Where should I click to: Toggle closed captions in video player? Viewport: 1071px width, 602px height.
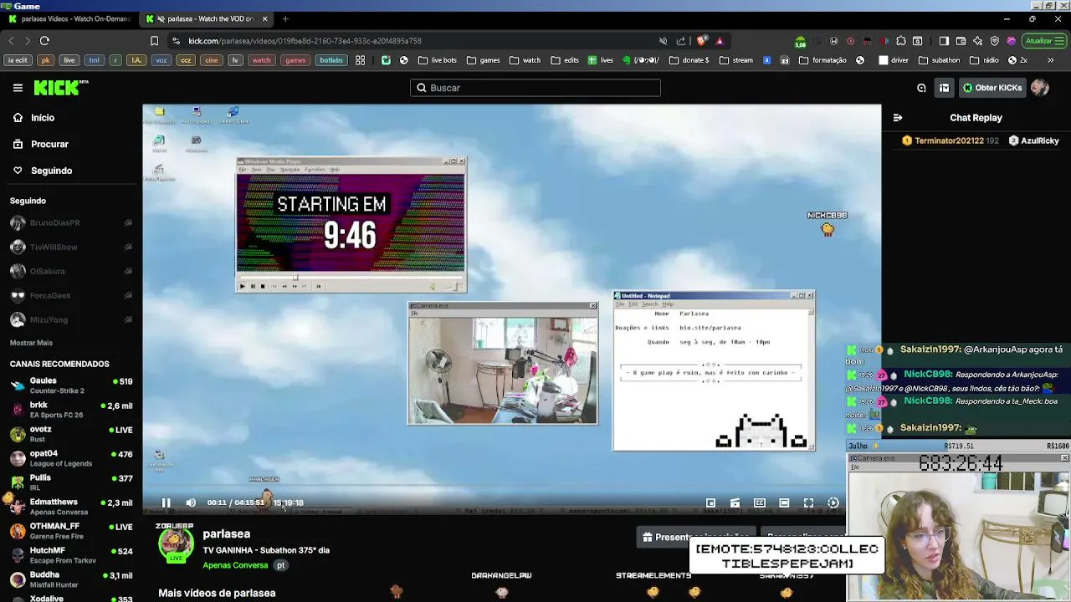[760, 503]
